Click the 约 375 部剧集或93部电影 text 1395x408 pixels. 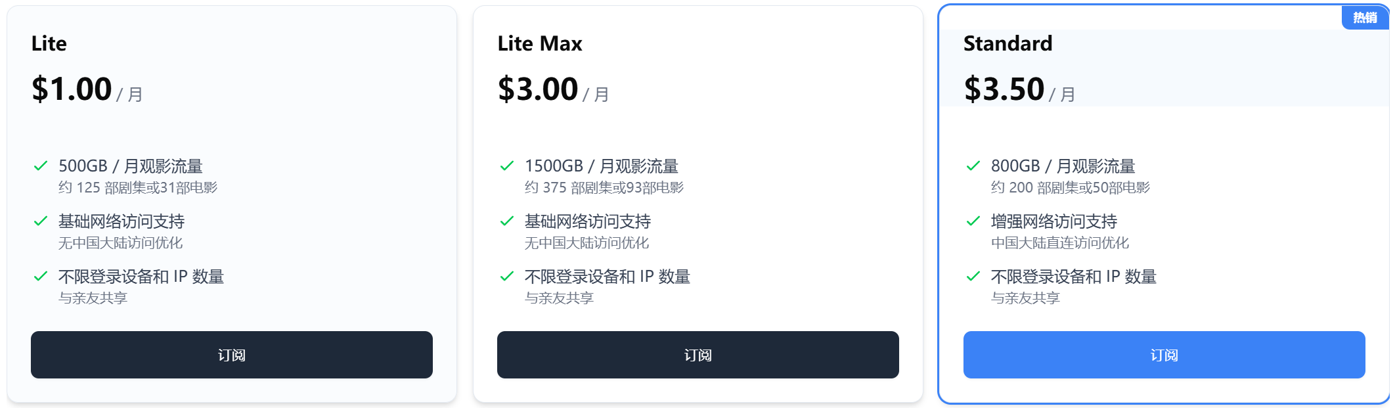[604, 188]
